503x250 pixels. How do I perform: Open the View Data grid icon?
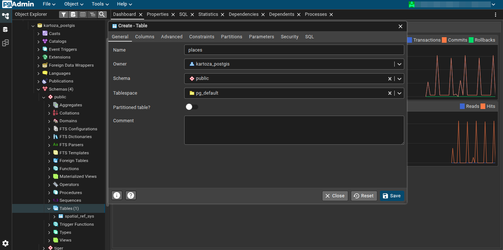click(83, 14)
